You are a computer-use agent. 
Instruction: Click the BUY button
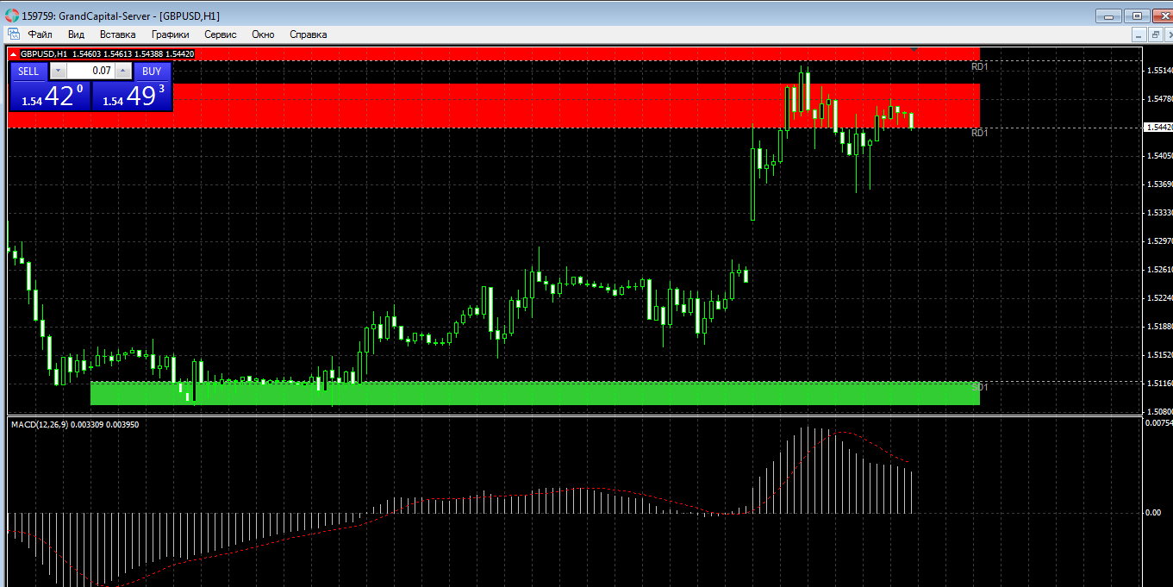point(152,71)
